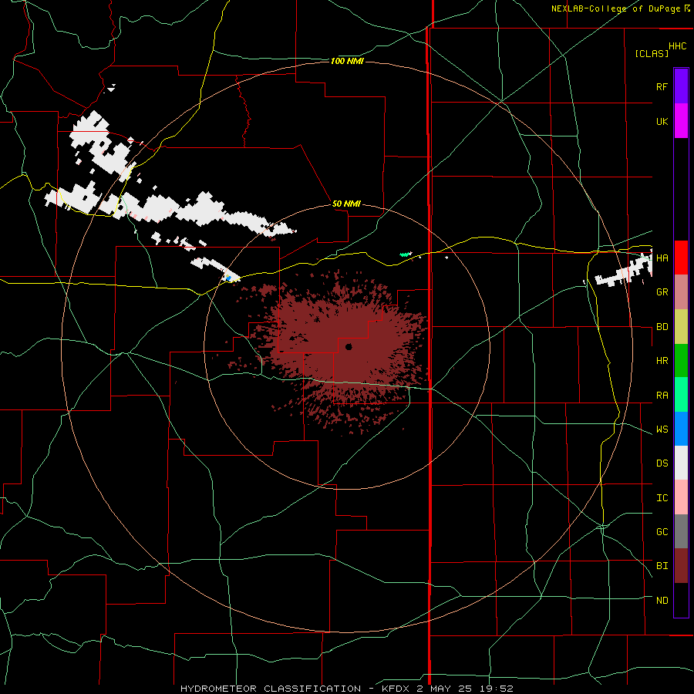The width and height of the screenshot is (694, 694).
Task: Click the HHC product code label
Action: [677, 46]
